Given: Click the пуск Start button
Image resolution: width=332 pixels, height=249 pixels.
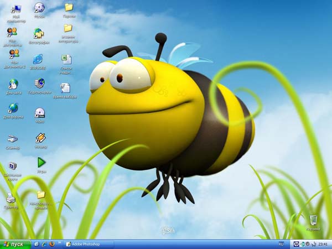Looking at the screenshot, I should (15, 245).
